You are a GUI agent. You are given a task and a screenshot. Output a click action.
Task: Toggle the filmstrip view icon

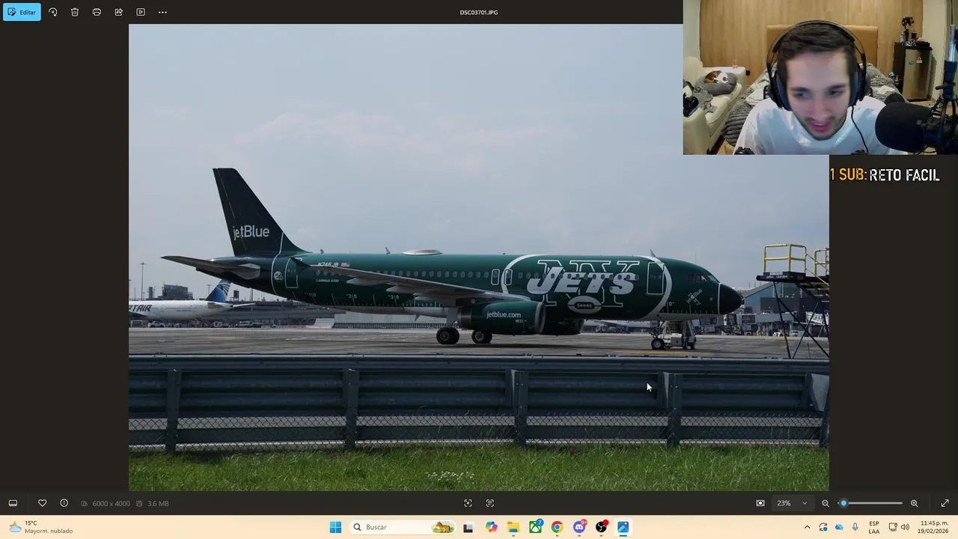coord(13,503)
